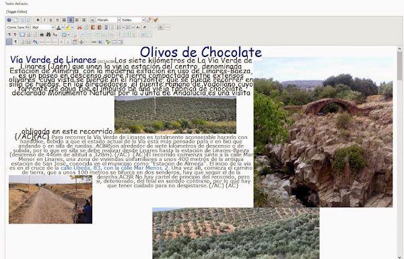Viewport: 404px width, 259px height.
Task: Insert an anchor with the anchor icon
Action: 81,42
